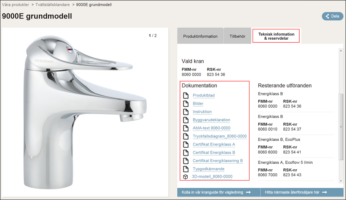Click the 3D cube icon beside 3D-modell_8060-0000
Viewport: 346px width, 200px height.
tap(186, 177)
